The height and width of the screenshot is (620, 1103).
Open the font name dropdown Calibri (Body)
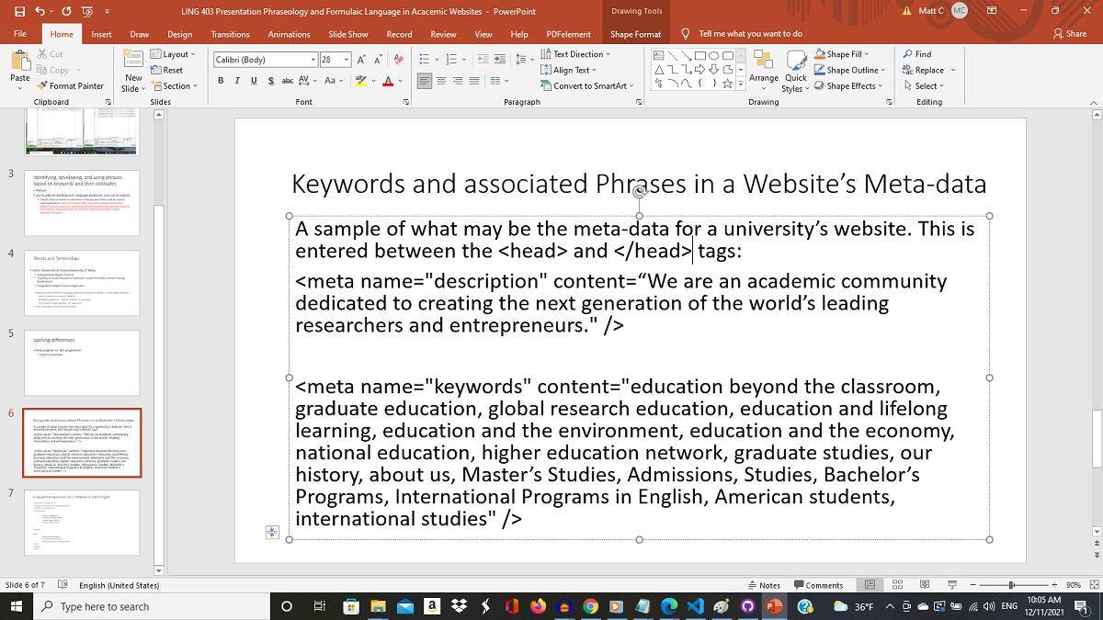click(x=312, y=60)
